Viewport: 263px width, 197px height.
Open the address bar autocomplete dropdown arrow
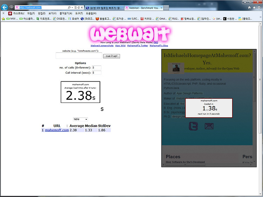click(72, 8)
